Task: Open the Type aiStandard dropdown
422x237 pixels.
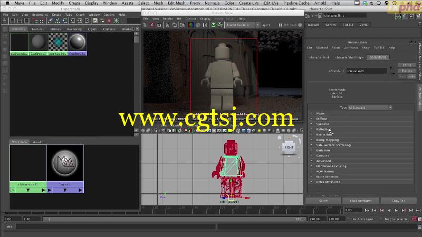Action: click(x=370, y=108)
